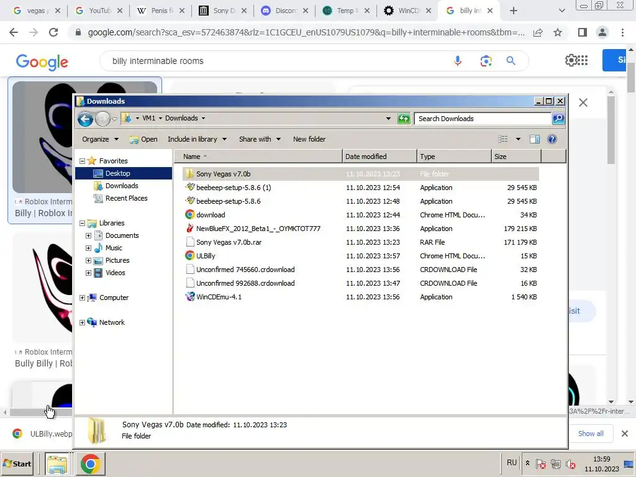636x477 pixels.
Task: Click into the Search Downloads field
Action: tap(483, 119)
